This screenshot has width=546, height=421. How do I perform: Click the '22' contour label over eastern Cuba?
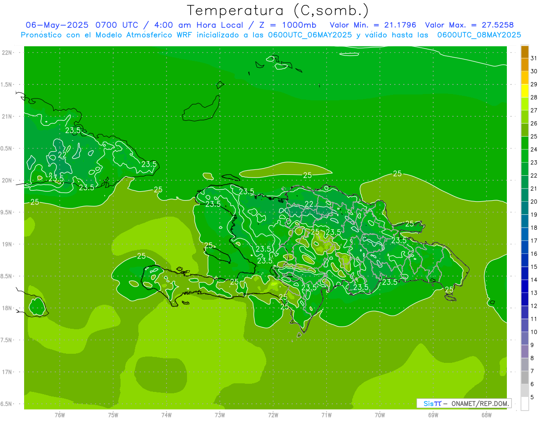(x=62, y=155)
